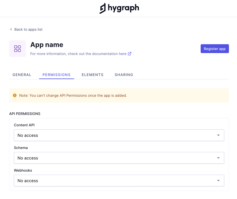Image resolution: width=237 pixels, height=199 pixels.
Task: Click the Content API dropdown arrow
Action: 218,135
